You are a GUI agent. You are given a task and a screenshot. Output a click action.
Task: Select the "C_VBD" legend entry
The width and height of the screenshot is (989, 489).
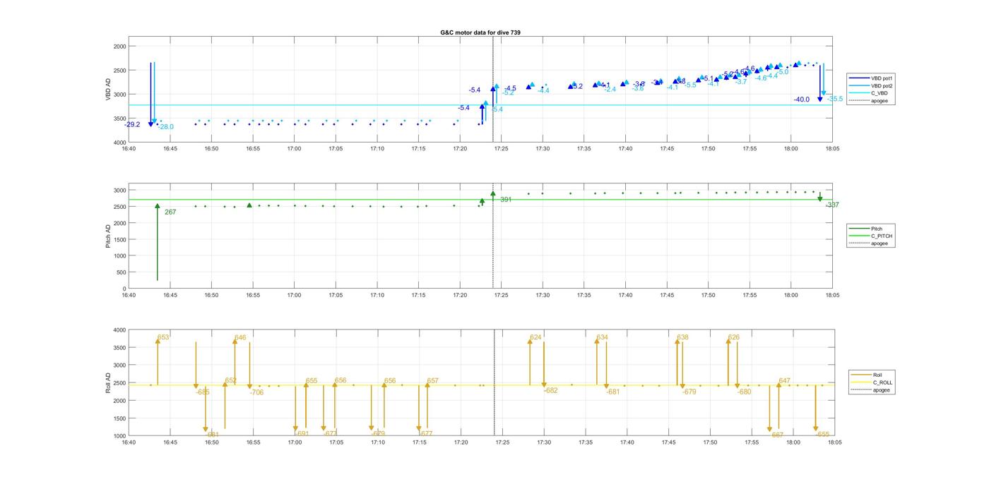pyautogui.click(x=869, y=93)
